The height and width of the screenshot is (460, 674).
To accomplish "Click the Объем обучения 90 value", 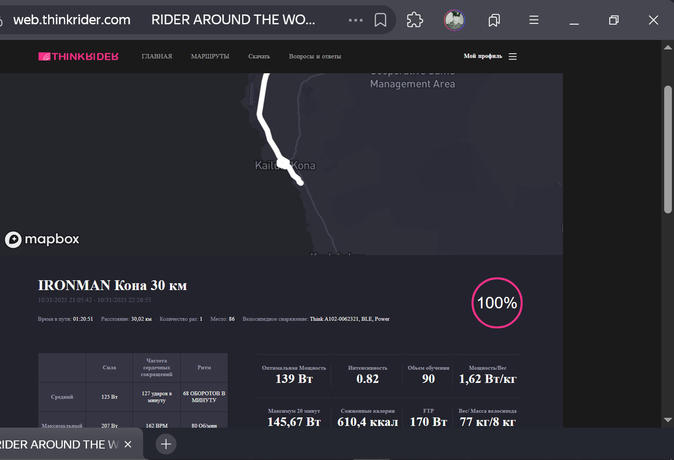I will coord(428,379).
